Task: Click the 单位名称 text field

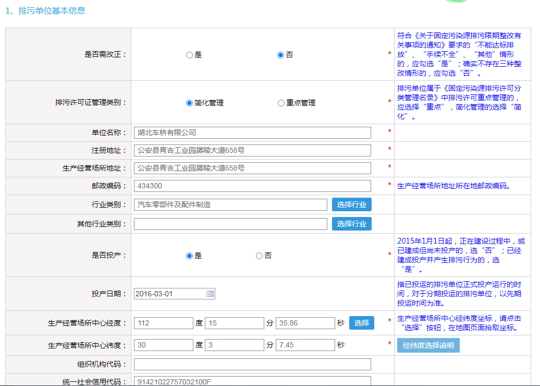Action: (x=252, y=132)
